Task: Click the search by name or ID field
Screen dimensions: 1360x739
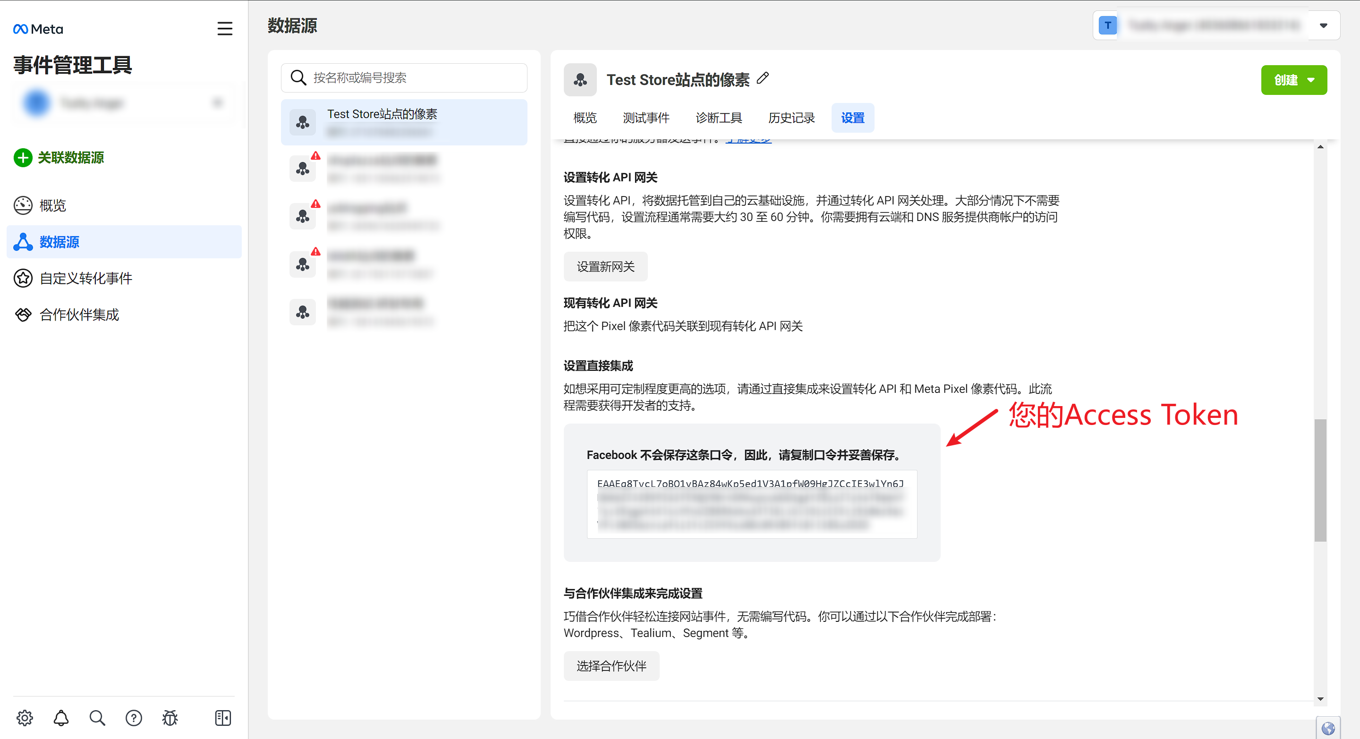Action: pos(404,77)
